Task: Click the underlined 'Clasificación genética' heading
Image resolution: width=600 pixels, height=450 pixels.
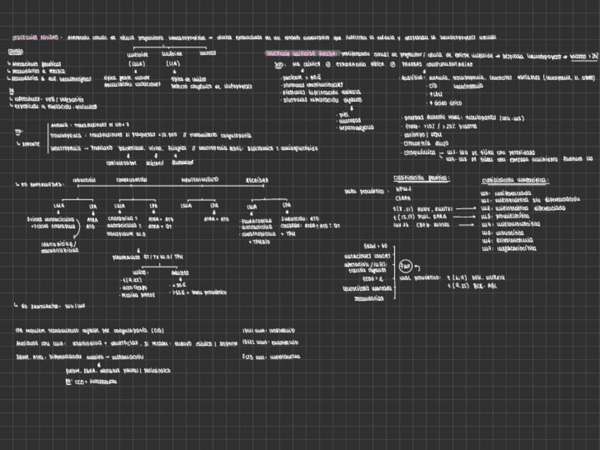Action: [x=422, y=178]
